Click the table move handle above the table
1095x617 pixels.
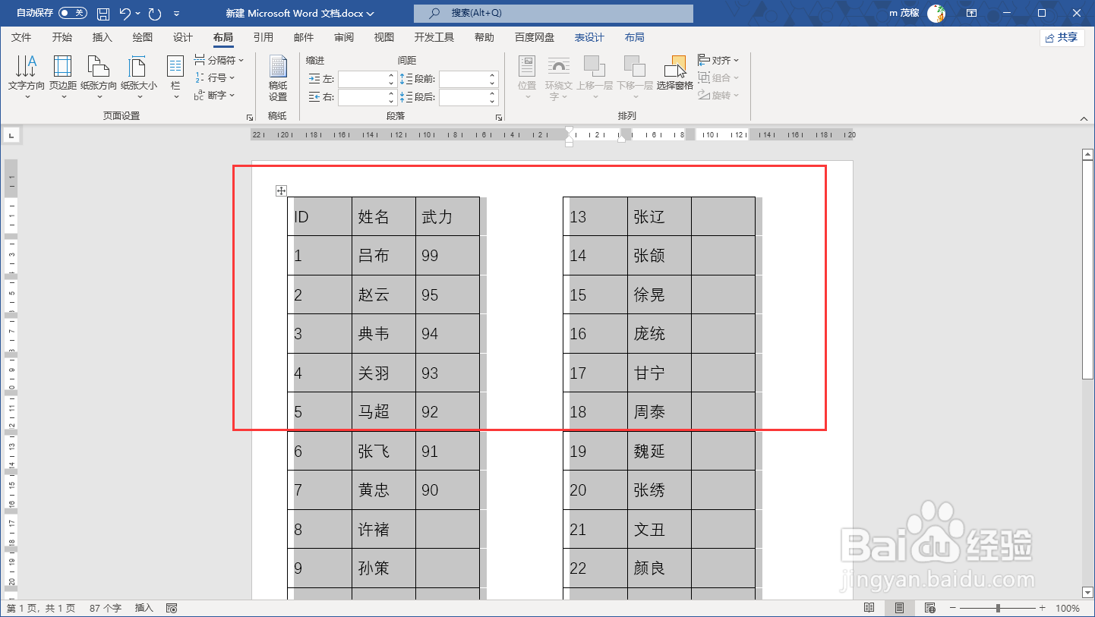pos(280,190)
